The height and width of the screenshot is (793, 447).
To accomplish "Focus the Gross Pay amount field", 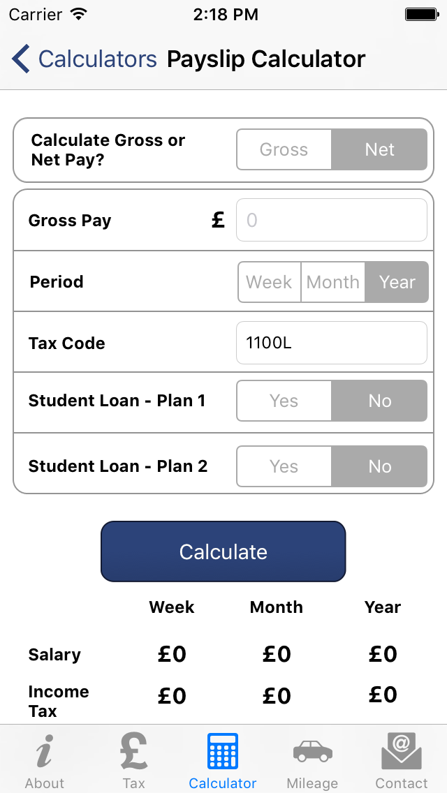I will click(332, 220).
